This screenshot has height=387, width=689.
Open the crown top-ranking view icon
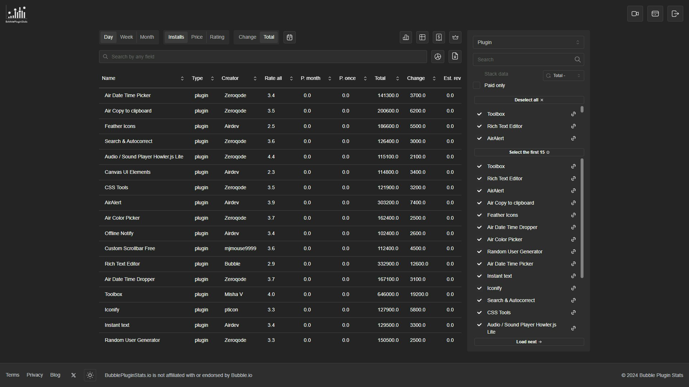tap(455, 37)
